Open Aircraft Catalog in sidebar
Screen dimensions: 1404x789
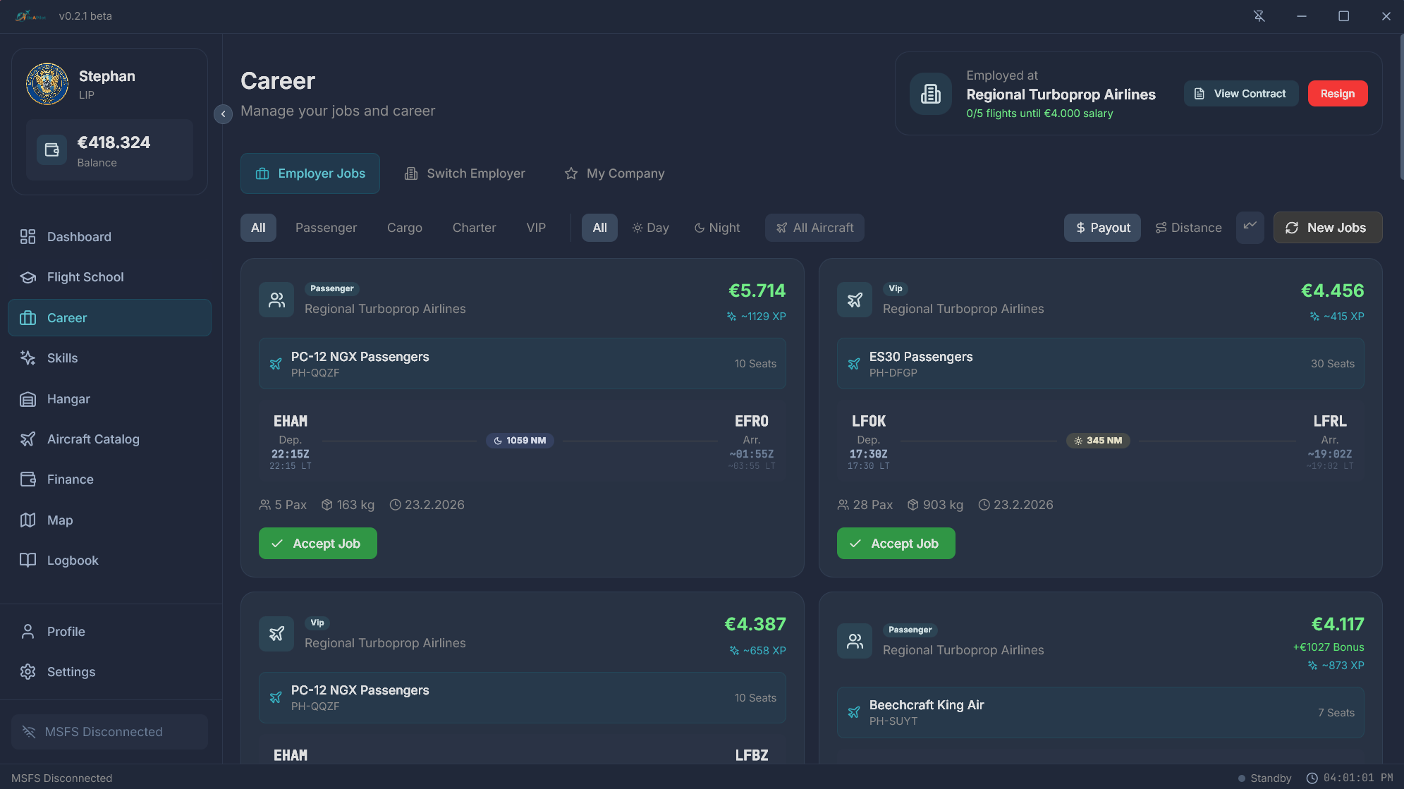[93, 439]
